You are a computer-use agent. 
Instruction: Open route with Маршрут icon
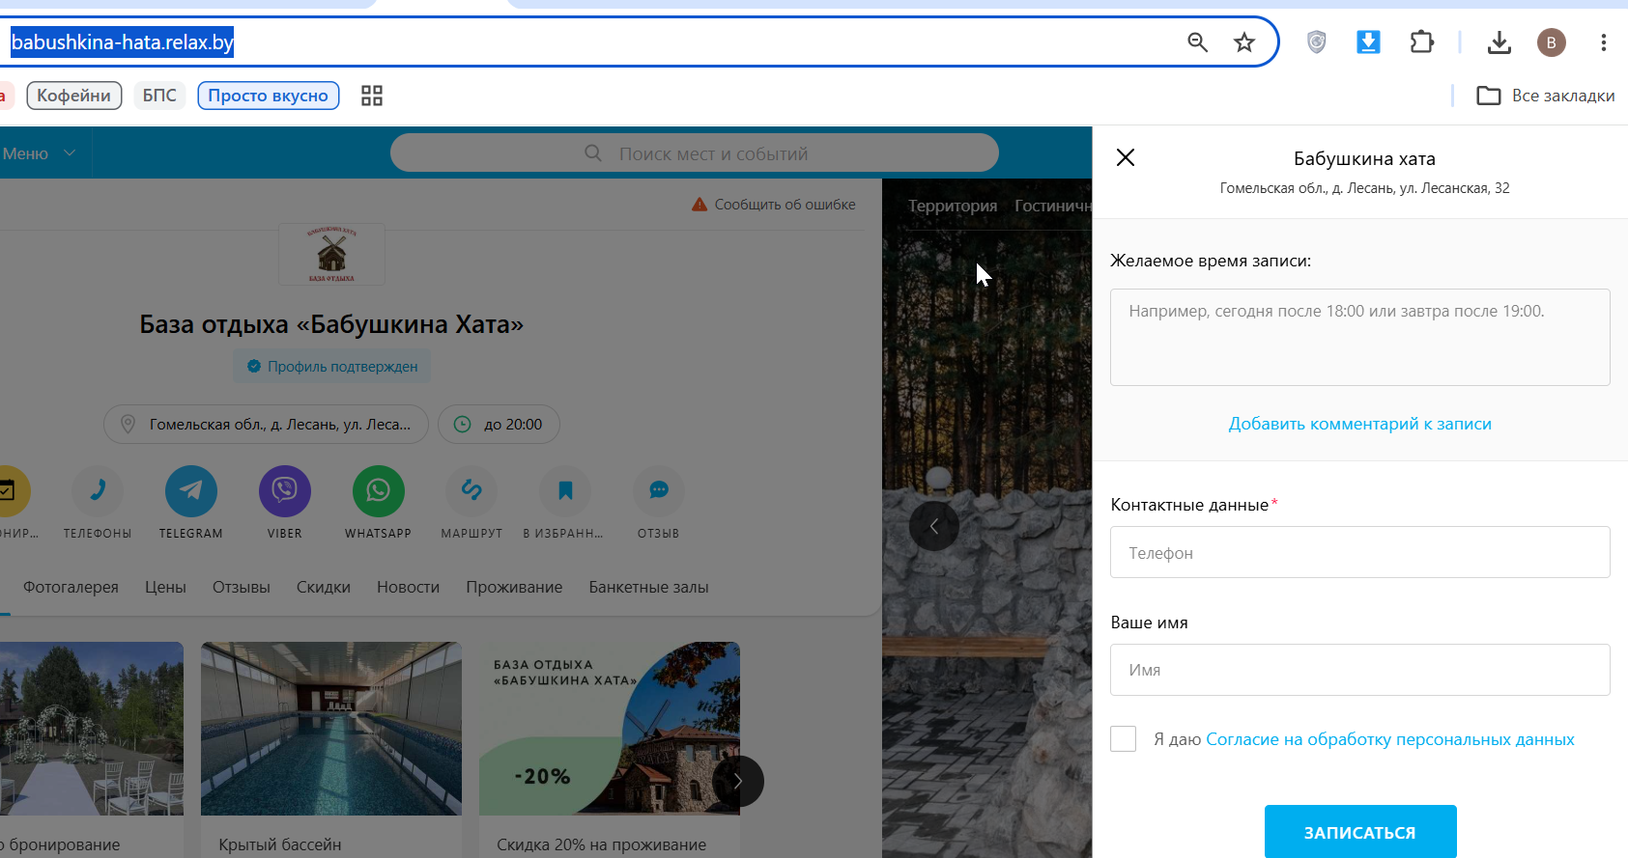[471, 491]
